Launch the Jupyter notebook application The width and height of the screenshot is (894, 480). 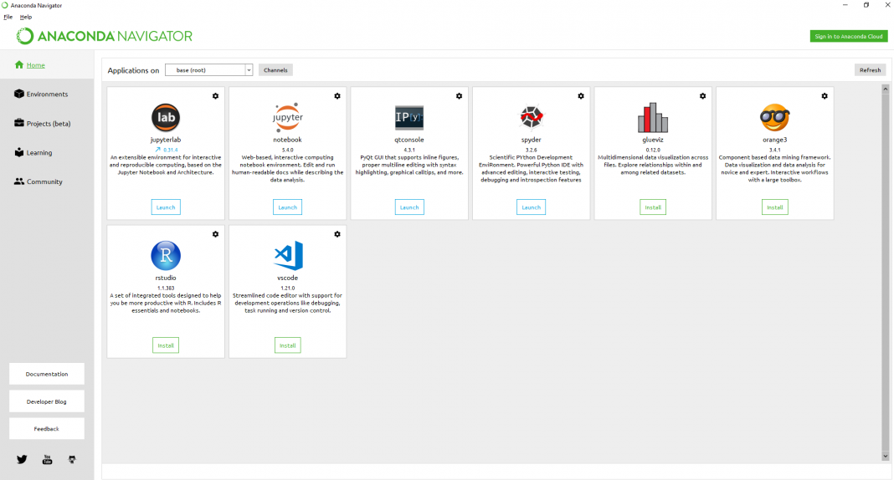(287, 207)
